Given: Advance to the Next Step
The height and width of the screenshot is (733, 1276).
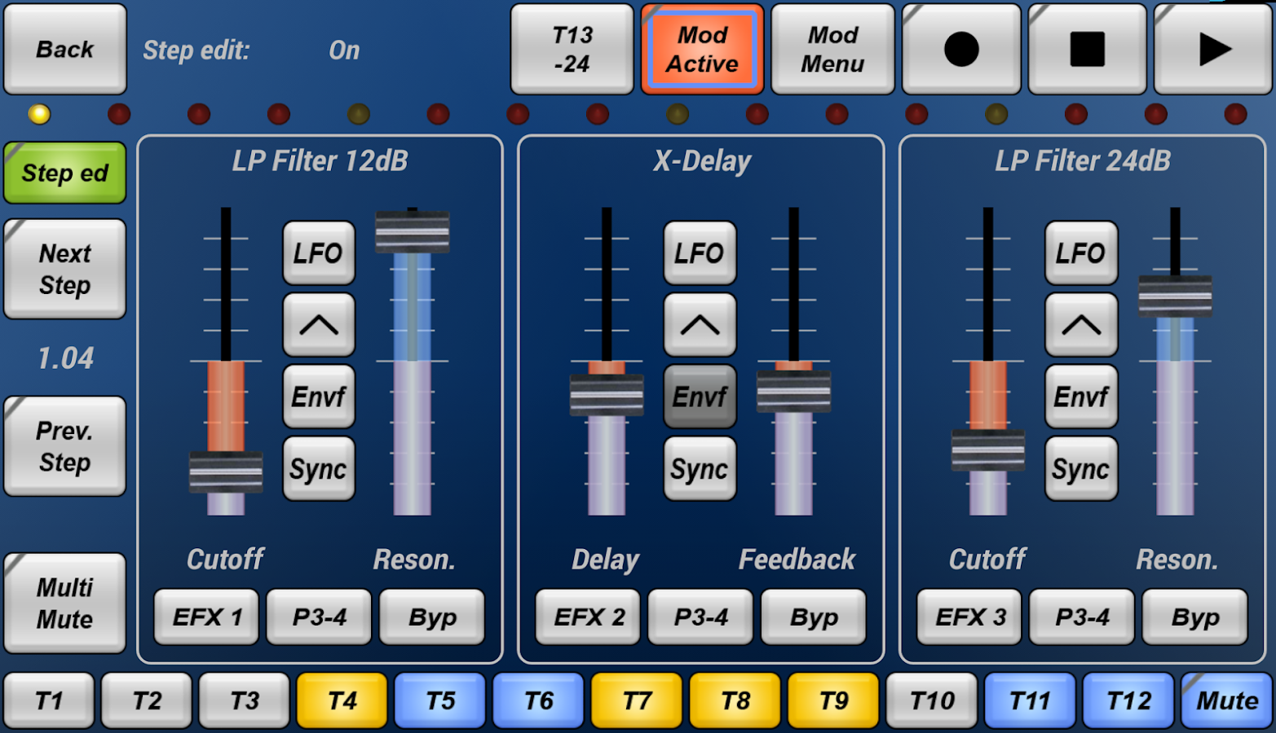Looking at the screenshot, I should tap(64, 269).
